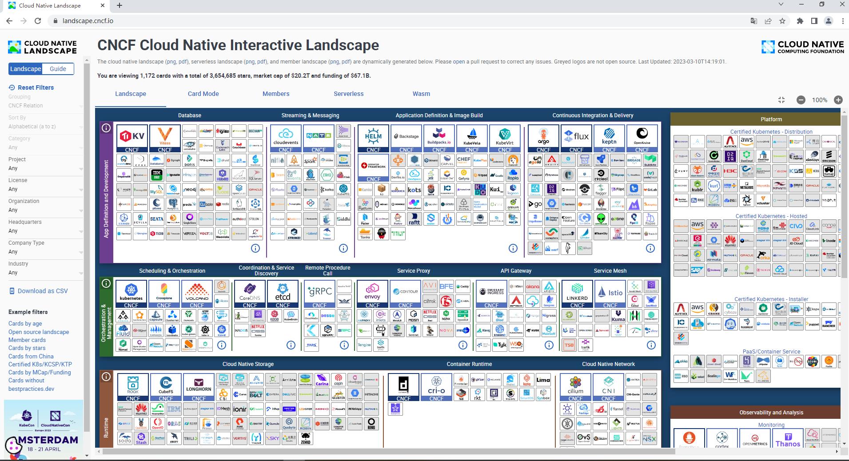Screen dimensions: 849x461
Task: Select the Argo project card
Action: tap(543, 139)
